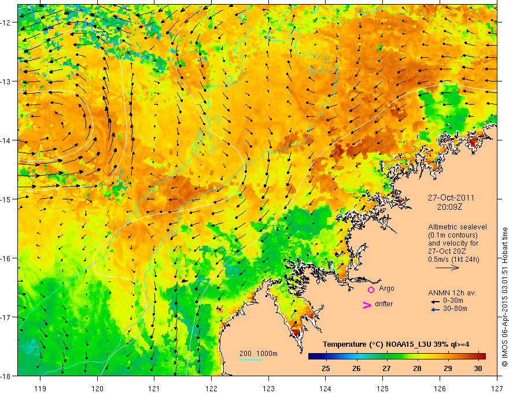This screenshot has height=393, width=509.
Task: Click the longitude axis label '124'
Action: [x=326, y=388]
